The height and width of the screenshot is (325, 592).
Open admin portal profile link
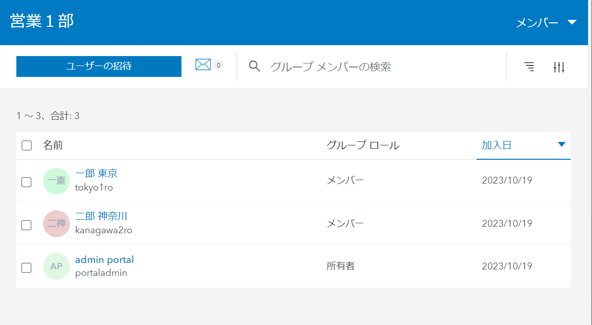105,260
